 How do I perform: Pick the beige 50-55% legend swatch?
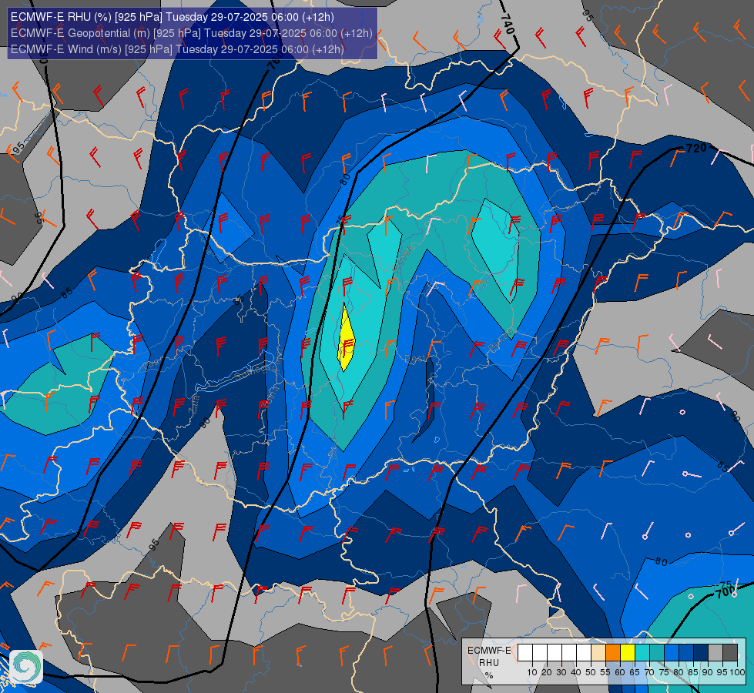click(x=598, y=653)
